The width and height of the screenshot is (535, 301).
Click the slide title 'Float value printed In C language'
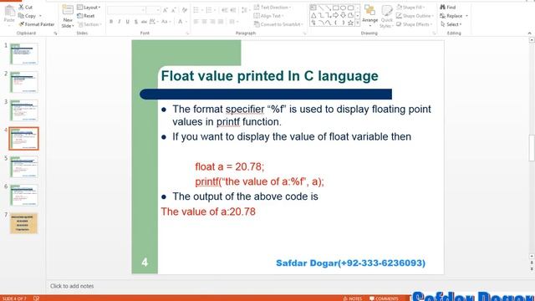click(269, 76)
